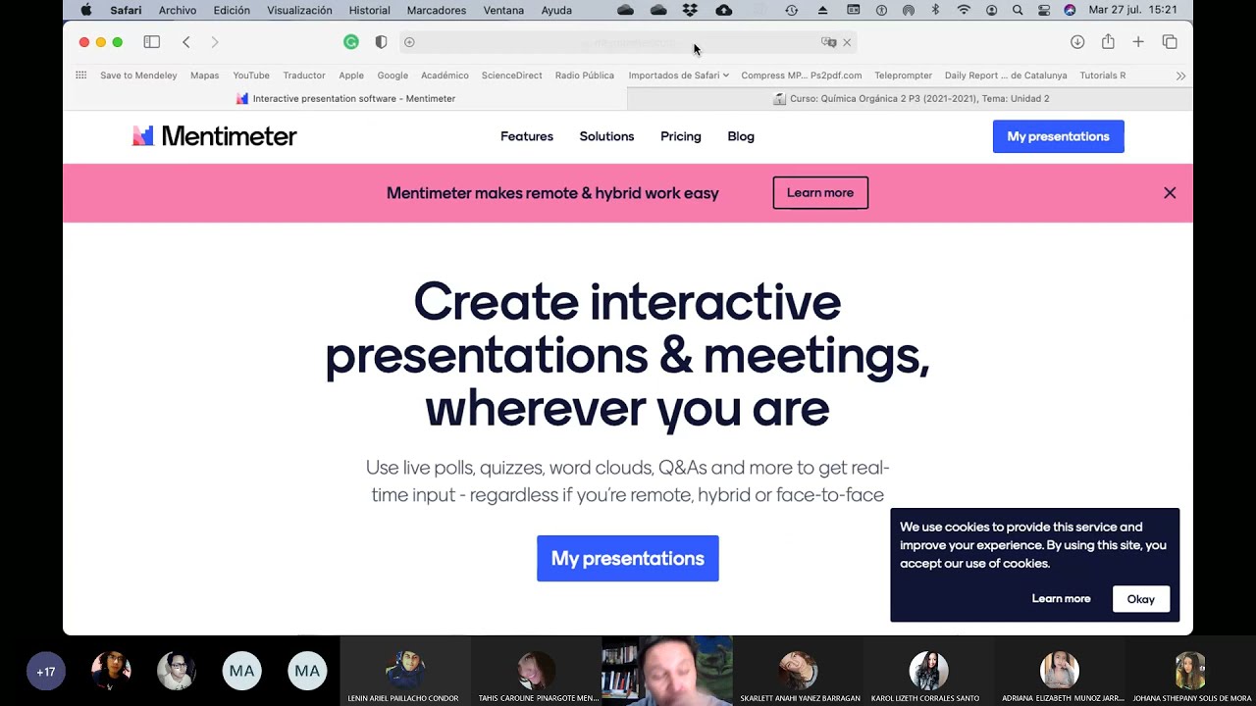Click My presentations in the header
This screenshot has width=1256, height=706.
click(x=1058, y=136)
